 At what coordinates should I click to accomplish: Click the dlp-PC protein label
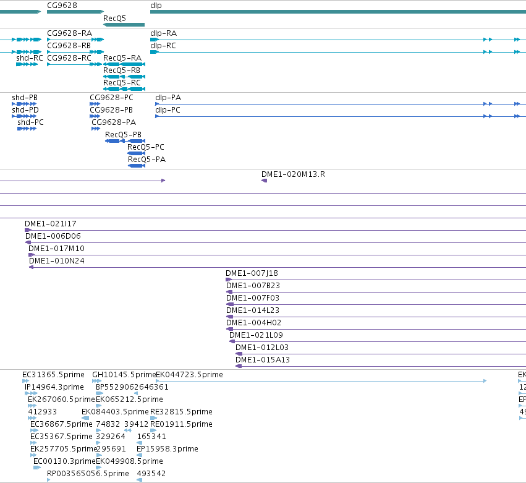[168, 110]
